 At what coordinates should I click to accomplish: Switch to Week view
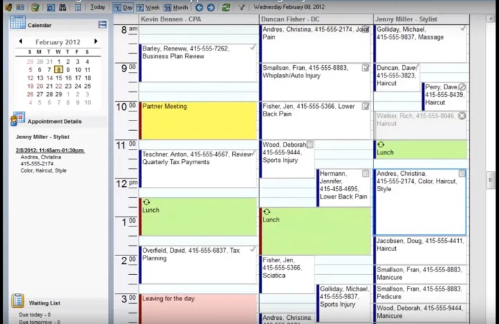(x=148, y=8)
